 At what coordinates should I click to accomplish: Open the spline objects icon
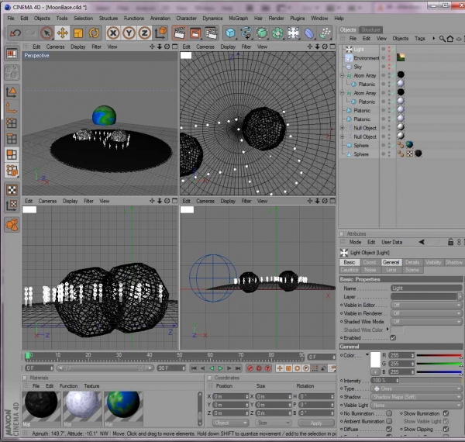(246, 33)
